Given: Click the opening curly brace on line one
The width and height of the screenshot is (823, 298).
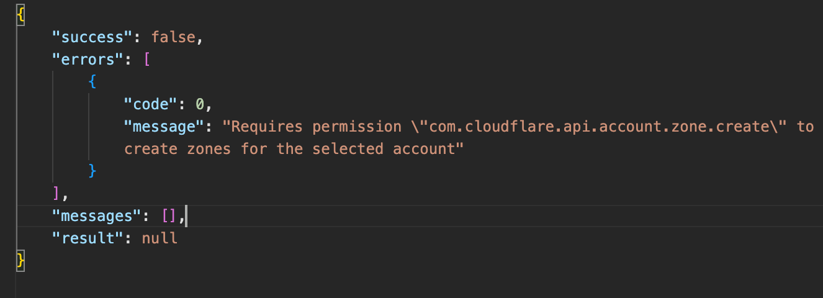Looking at the screenshot, I should (x=20, y=15).
